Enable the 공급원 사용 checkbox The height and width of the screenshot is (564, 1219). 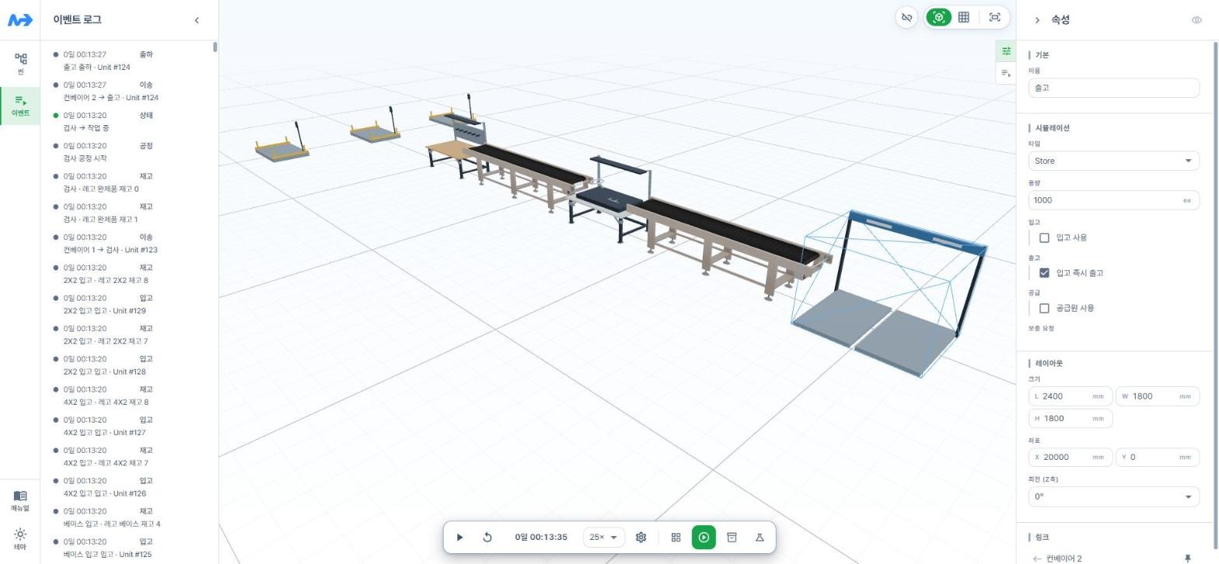pyautogui.click(x=1044, y=308)
